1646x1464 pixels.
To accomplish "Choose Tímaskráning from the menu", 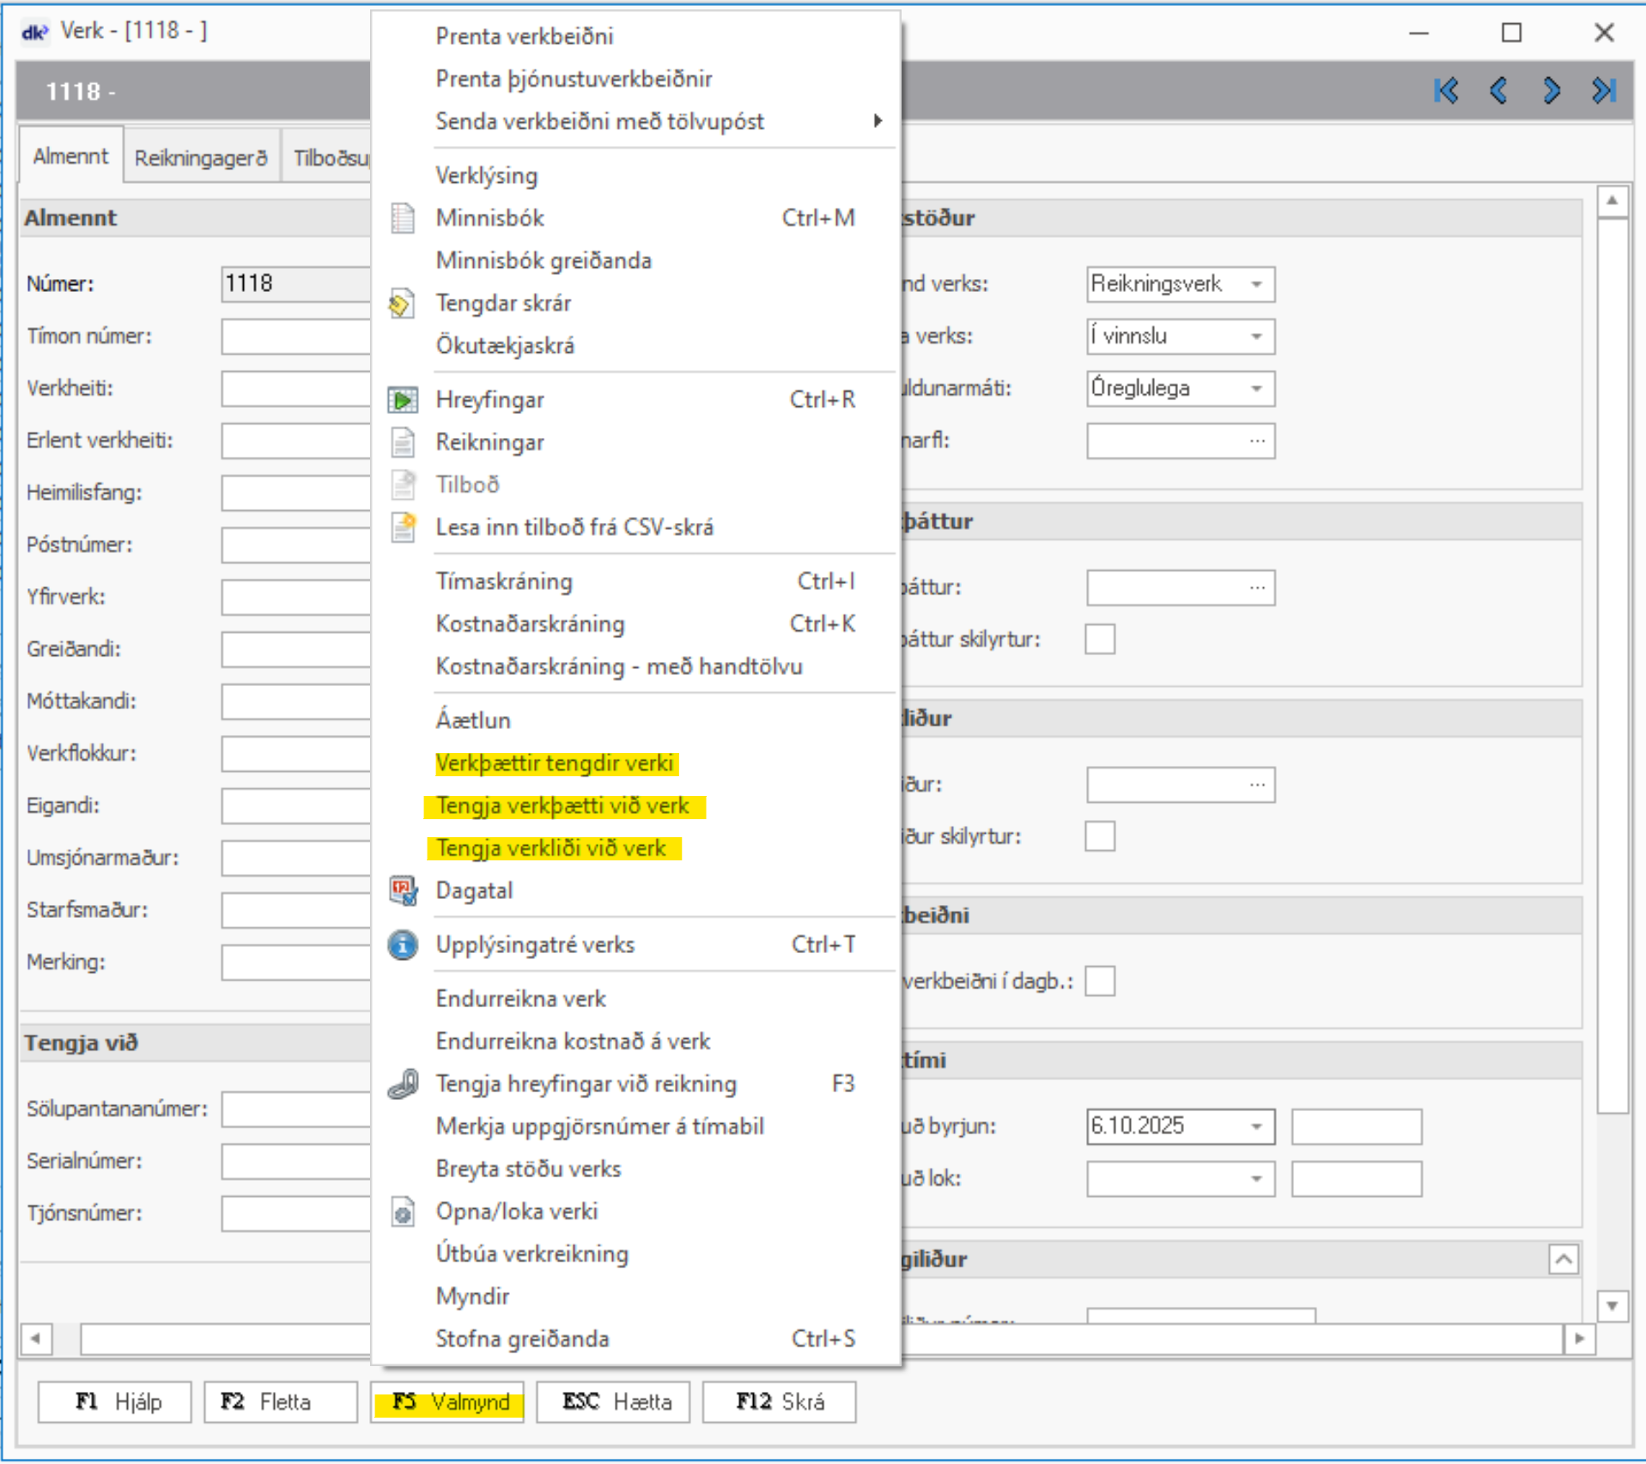I will pos(504,581).
